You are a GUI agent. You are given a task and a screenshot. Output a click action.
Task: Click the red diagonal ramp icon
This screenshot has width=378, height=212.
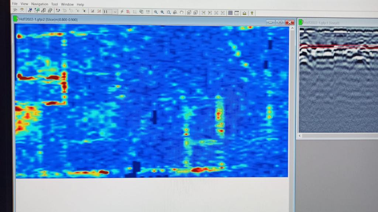click(99, 11)
